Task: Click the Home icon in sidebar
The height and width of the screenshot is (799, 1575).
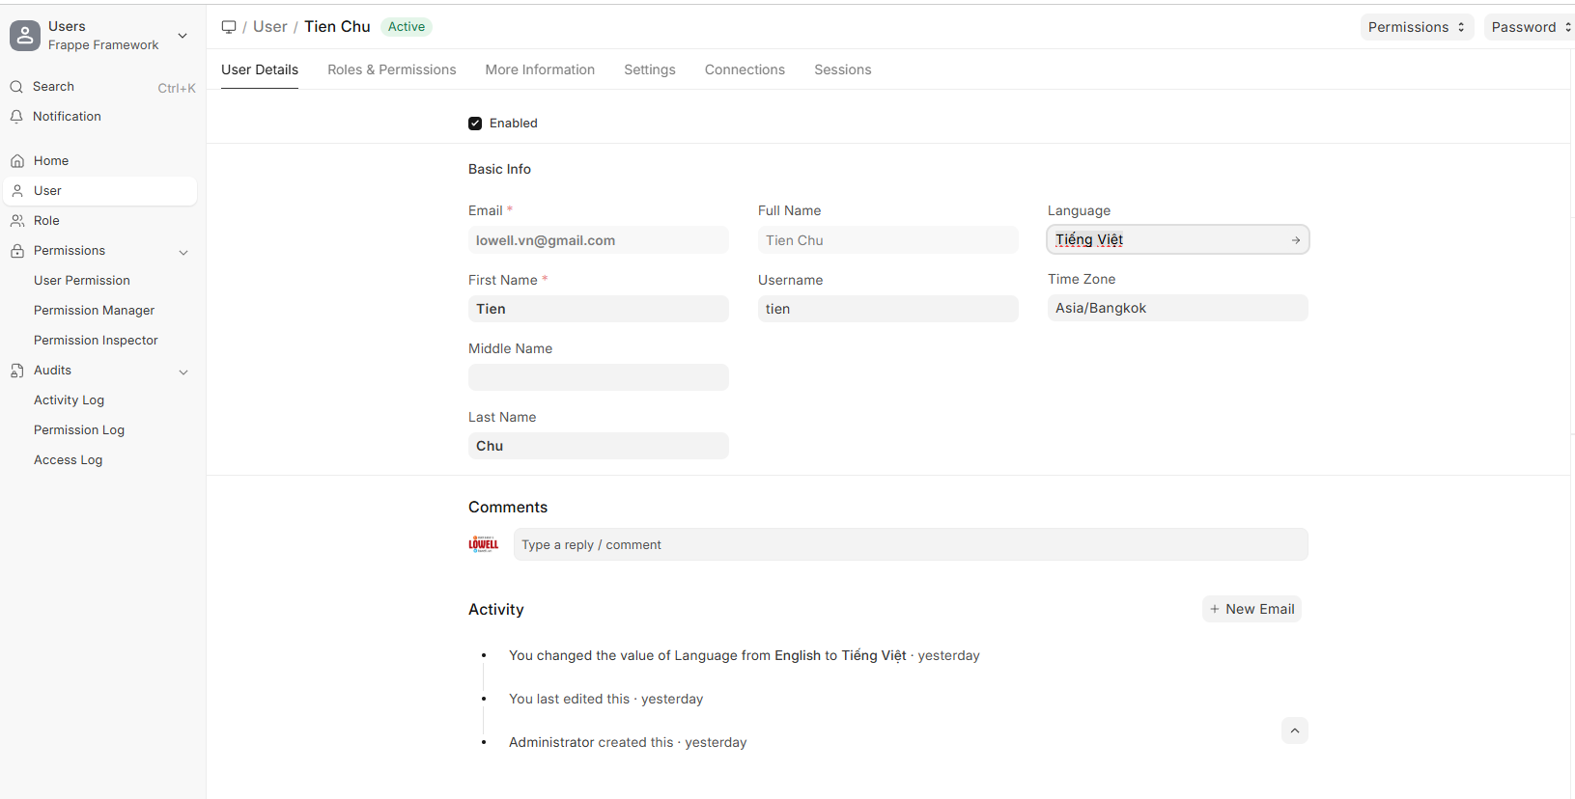Action: [x=17, y=161]
